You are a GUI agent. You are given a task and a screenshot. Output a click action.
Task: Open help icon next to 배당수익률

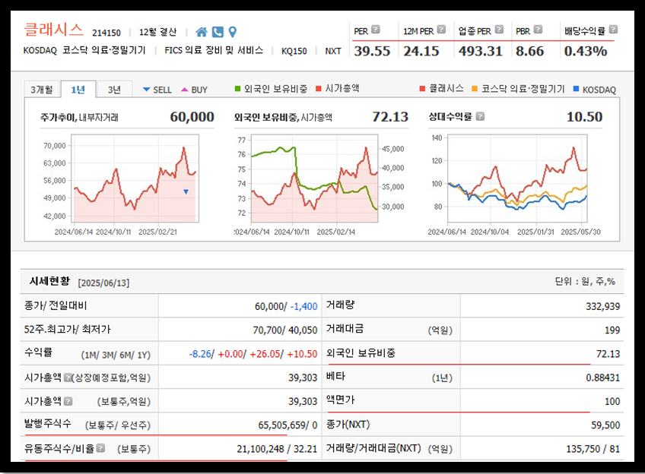[x=613, y=30]
